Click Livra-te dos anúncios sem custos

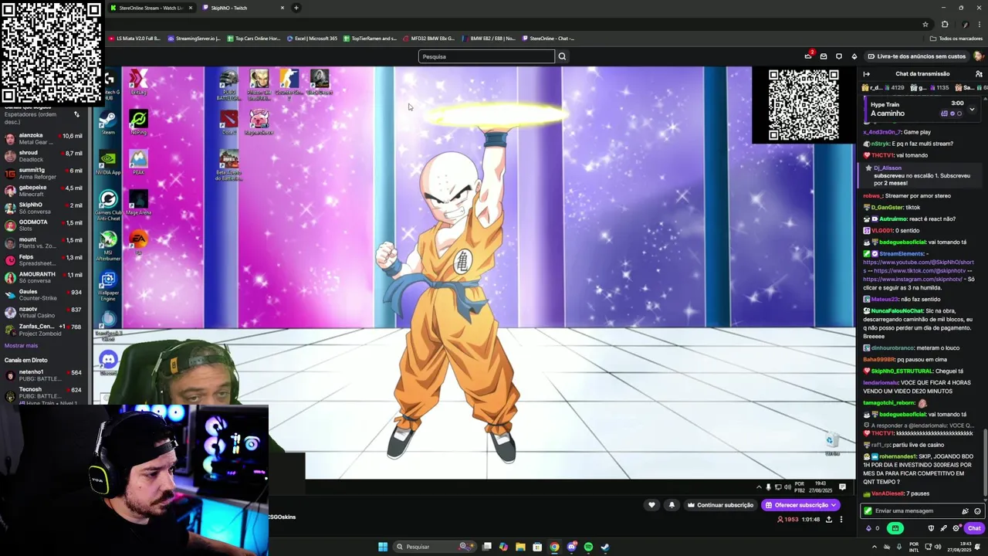(x=916, y=56)
